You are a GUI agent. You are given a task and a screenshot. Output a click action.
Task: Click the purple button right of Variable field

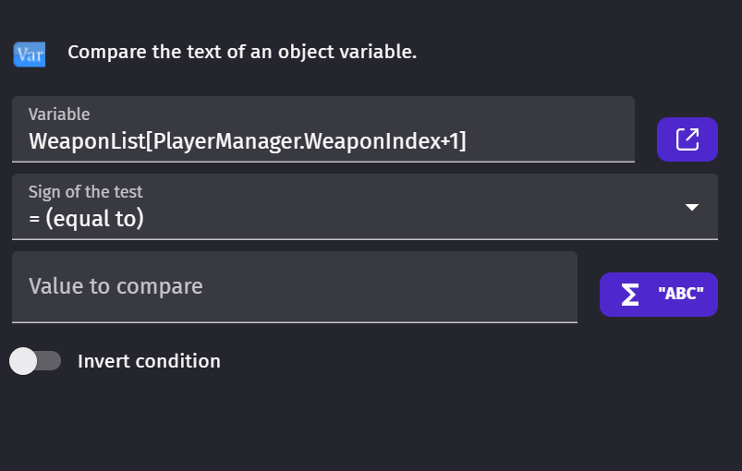[x=687, y=139]
